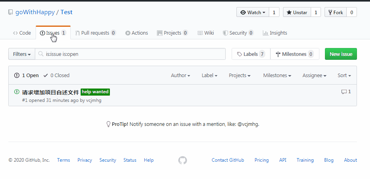Click the ProTip! text
370x179 pixels.
coord(120,124)
